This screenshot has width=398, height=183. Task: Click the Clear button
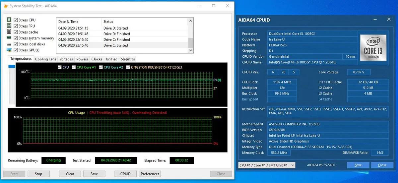pyautogui.click(x=70, y=174)
